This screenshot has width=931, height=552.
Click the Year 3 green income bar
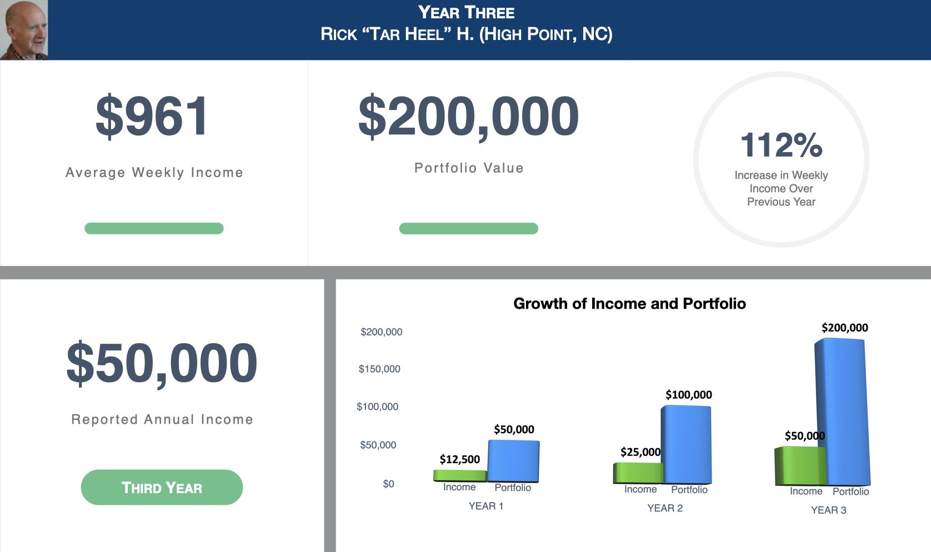coord(799,465)
